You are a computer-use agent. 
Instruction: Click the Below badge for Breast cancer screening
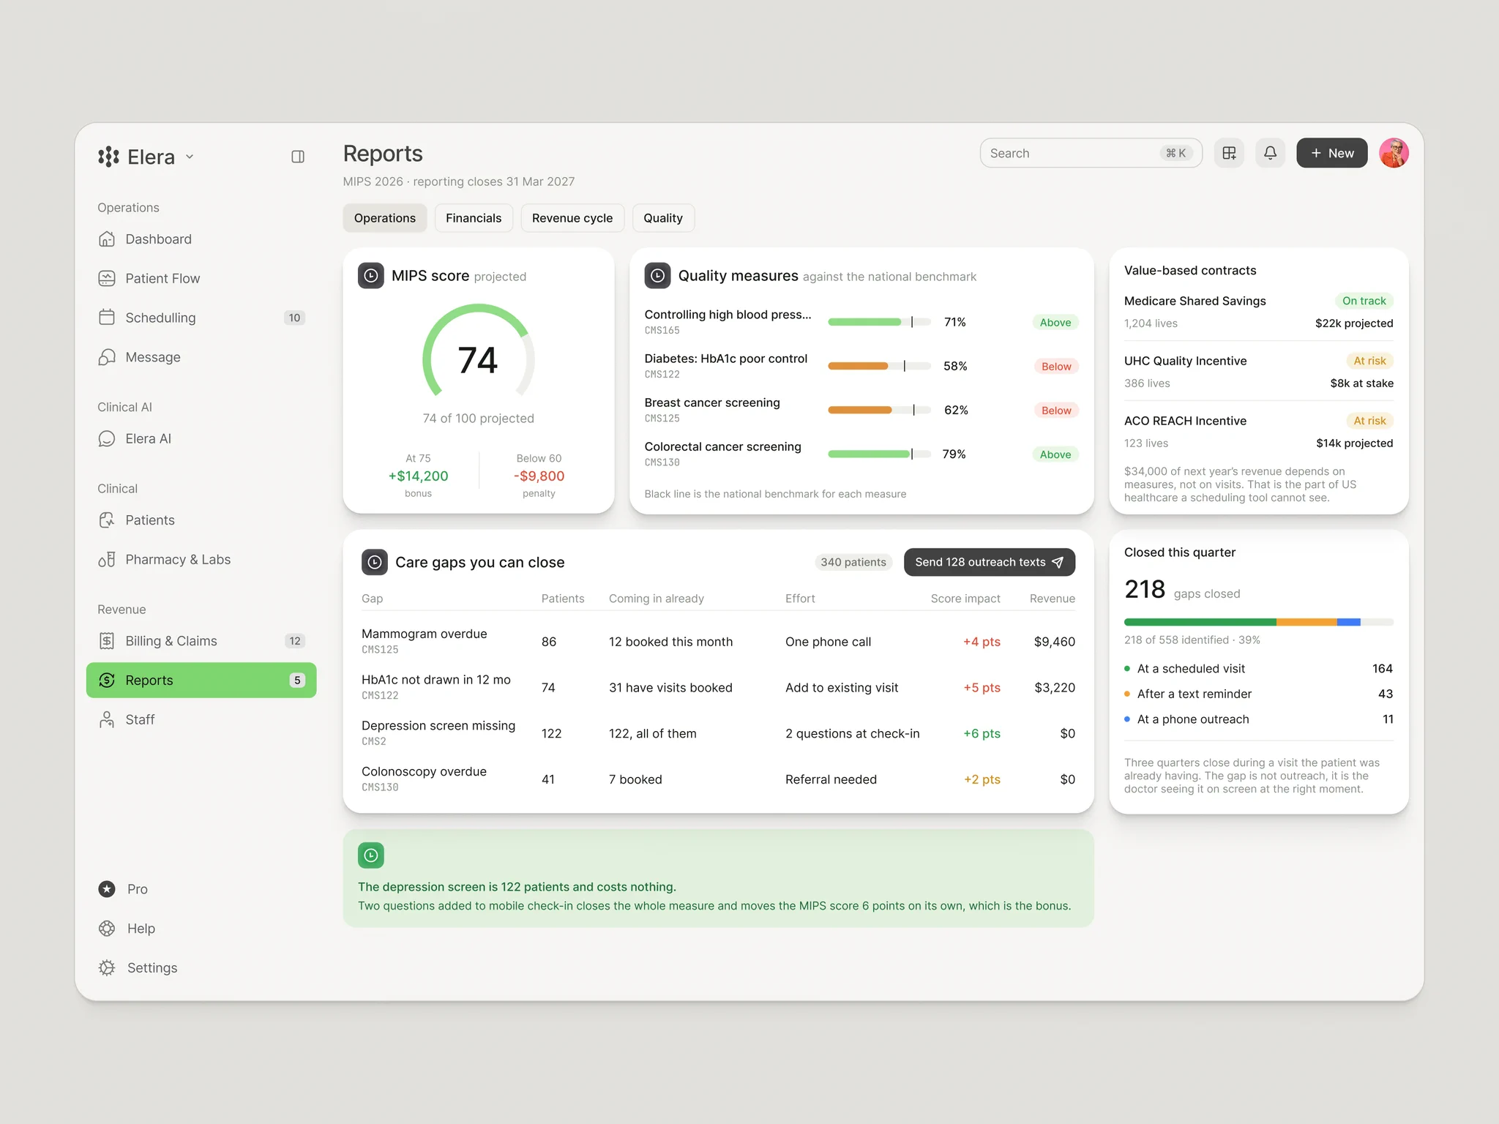click(x=1056, y=411)
